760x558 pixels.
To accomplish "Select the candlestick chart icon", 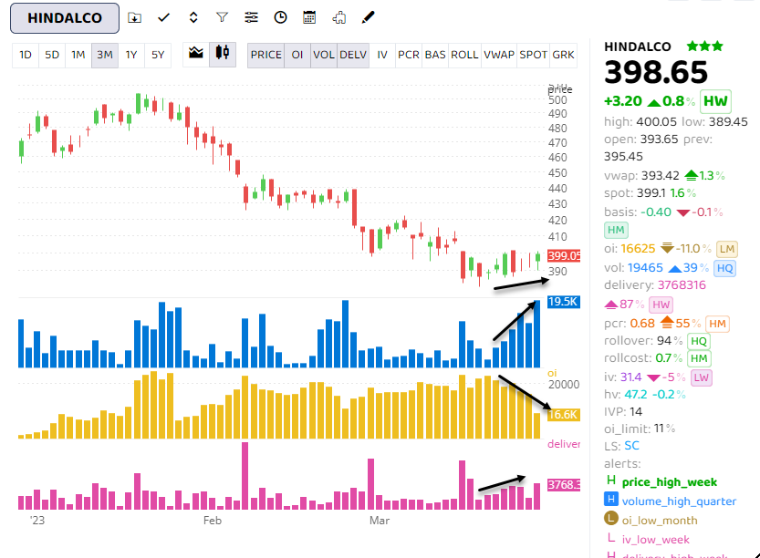I will 221,54.
